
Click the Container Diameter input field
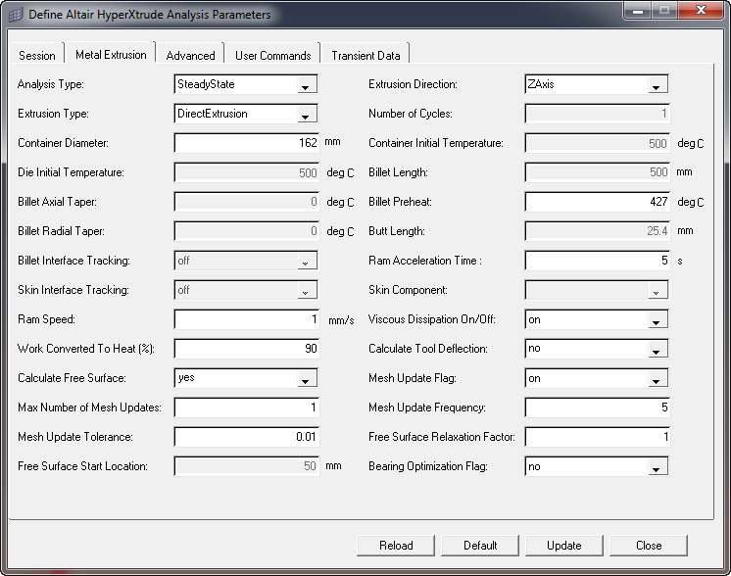246,143
